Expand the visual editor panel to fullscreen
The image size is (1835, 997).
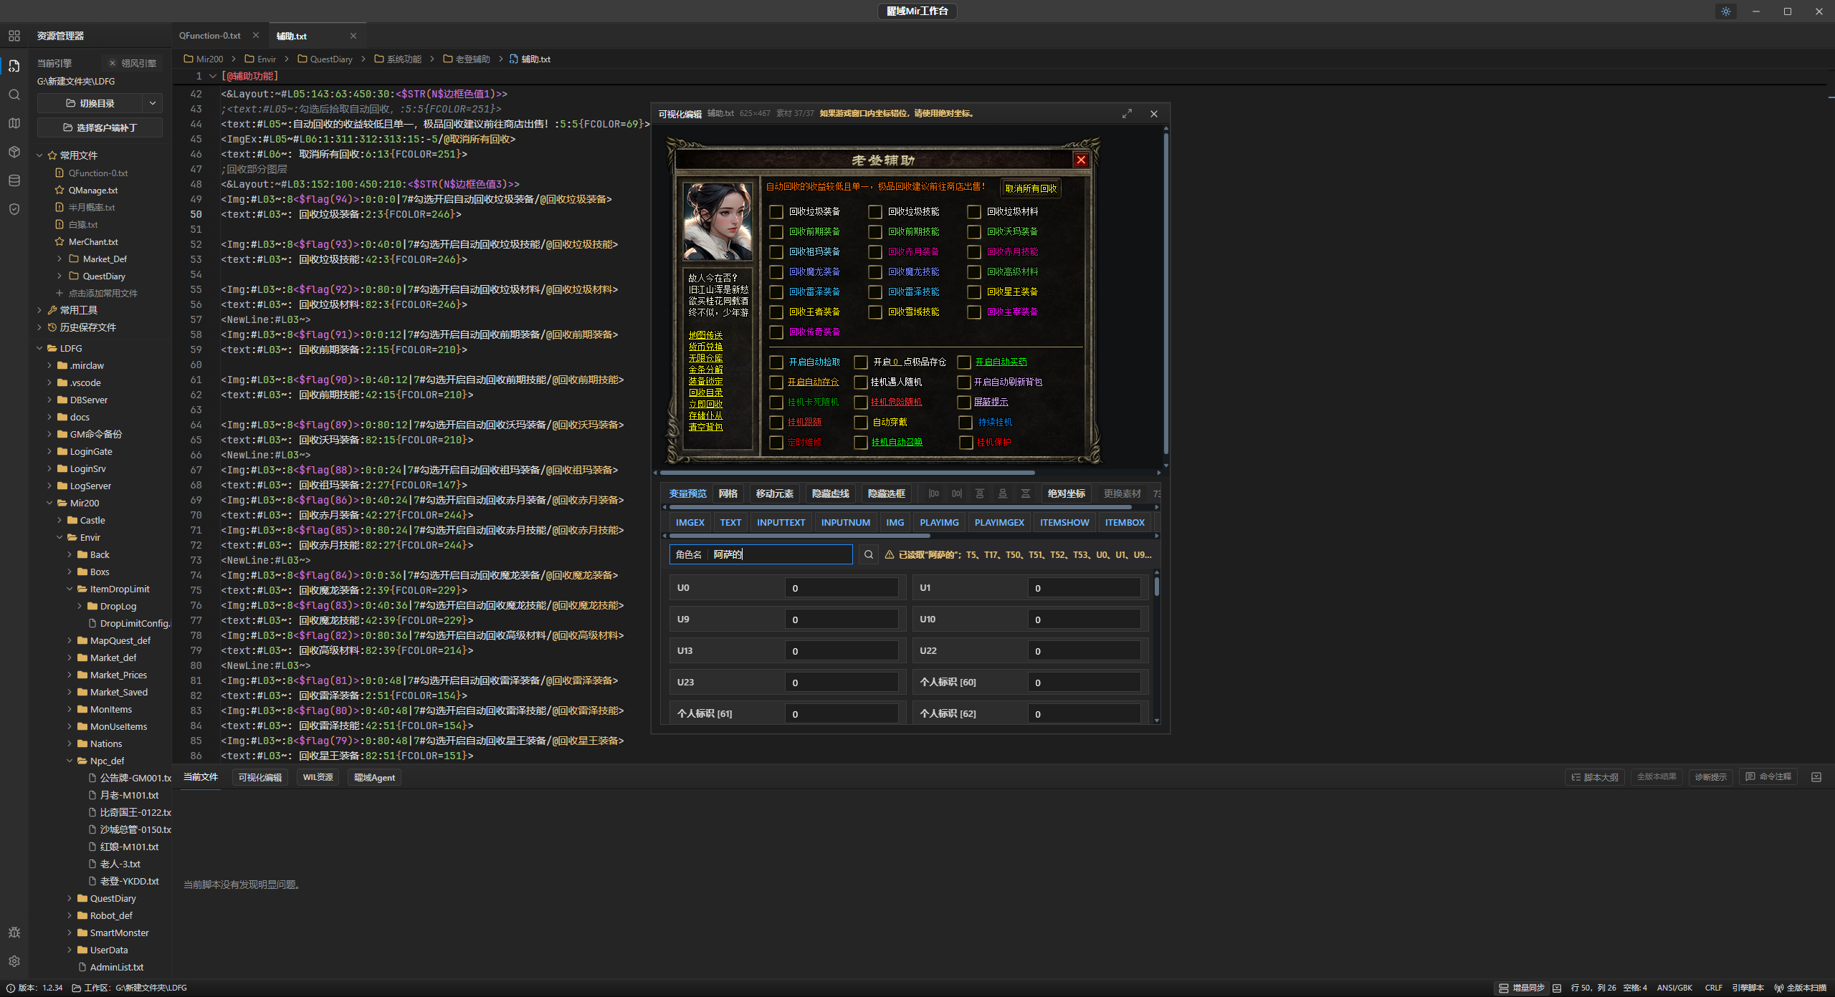click(1127, 114)
